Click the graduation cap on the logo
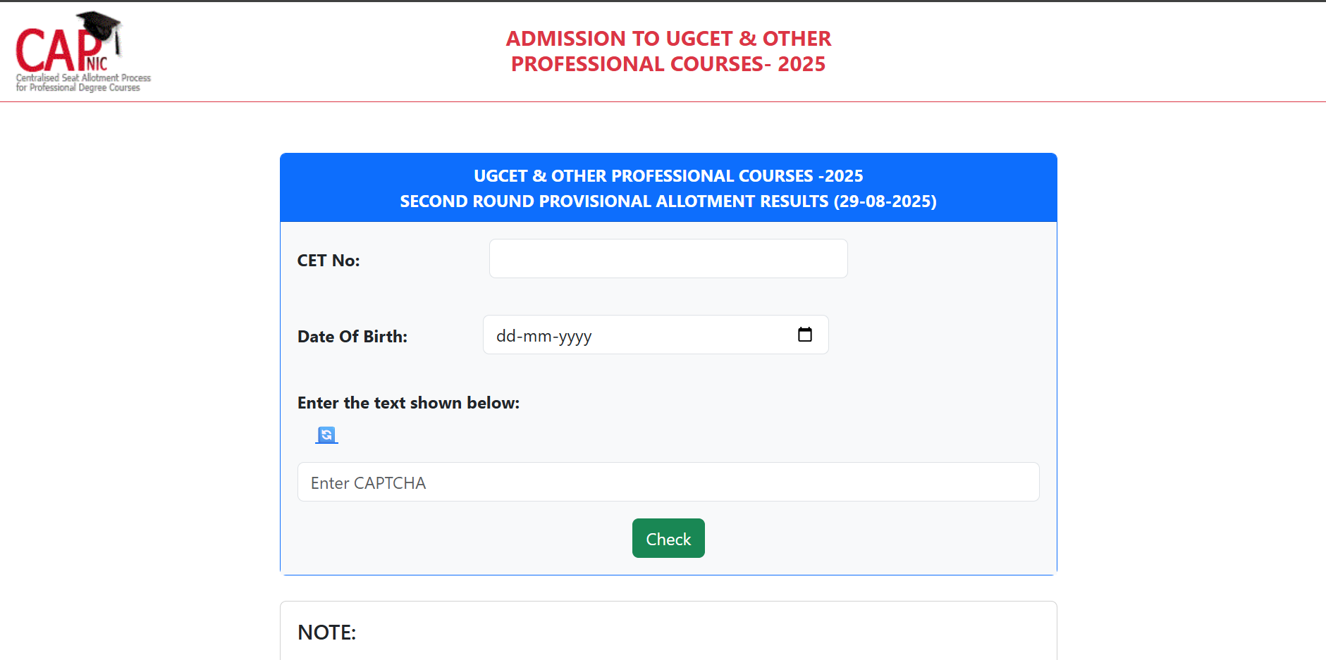The width and height of the screenshot is (1326, 660). 99,25
